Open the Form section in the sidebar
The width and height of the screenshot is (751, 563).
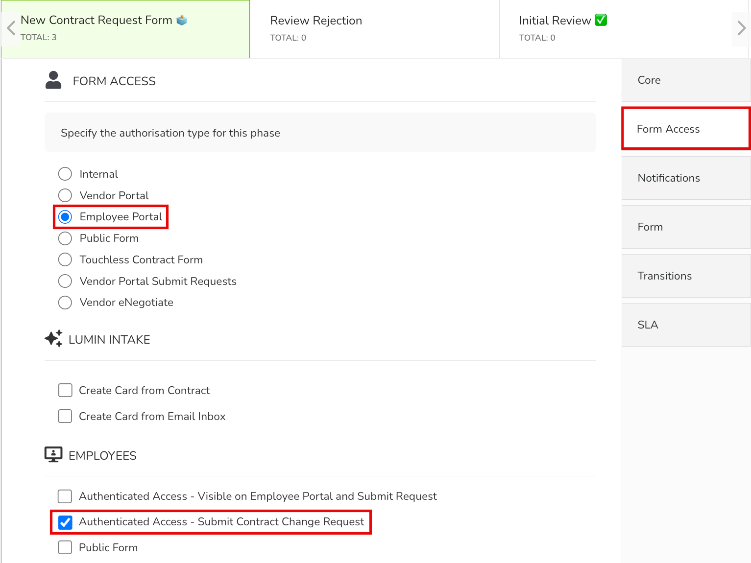coord(686,227)
